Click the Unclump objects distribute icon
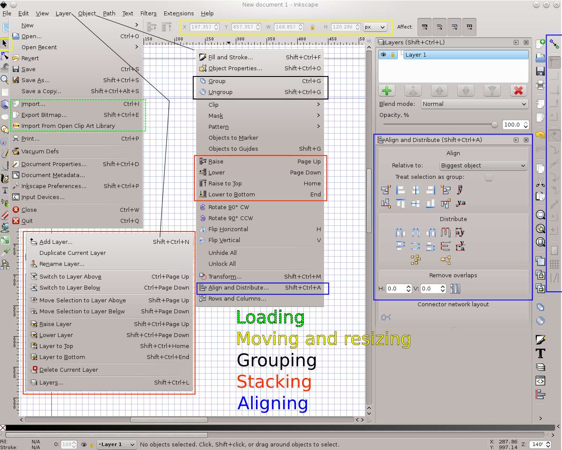Screen dimensions: 562x450 (x=446, y=260)
